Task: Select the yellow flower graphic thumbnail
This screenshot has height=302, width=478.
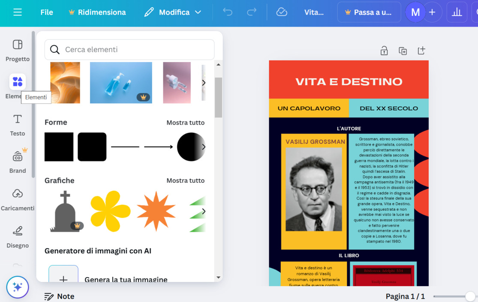Action: coord(110,211)
